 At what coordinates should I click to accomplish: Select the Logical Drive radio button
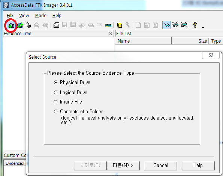55,93
